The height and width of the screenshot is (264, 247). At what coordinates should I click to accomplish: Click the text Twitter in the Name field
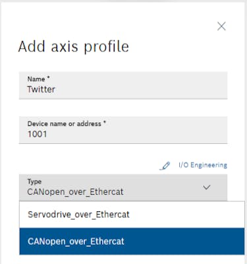coord(41,89)
